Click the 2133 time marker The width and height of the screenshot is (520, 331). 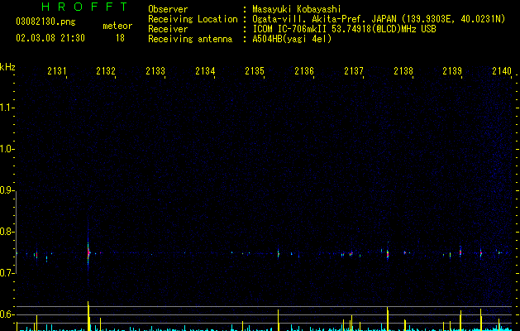(x=155, y=70)
